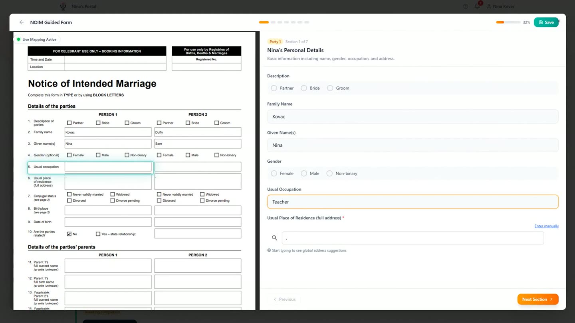Select the Male gender radio button
This screenshot has width=575, height=323.
tap(304, 173)
